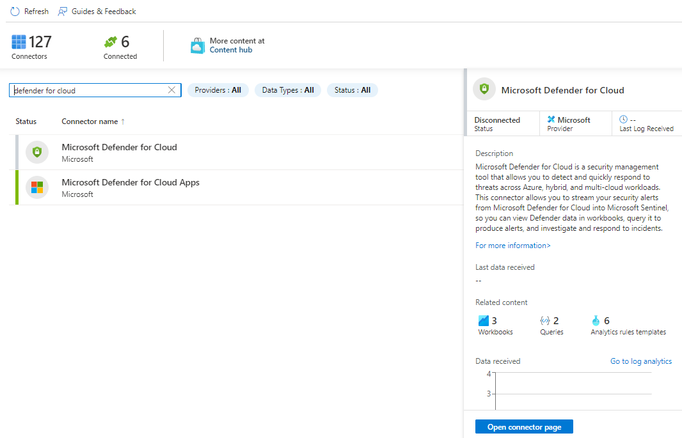Screen dimensions: 682x438
Task: Click the Analytics rules templates flask icon
Action: point(596,321)
